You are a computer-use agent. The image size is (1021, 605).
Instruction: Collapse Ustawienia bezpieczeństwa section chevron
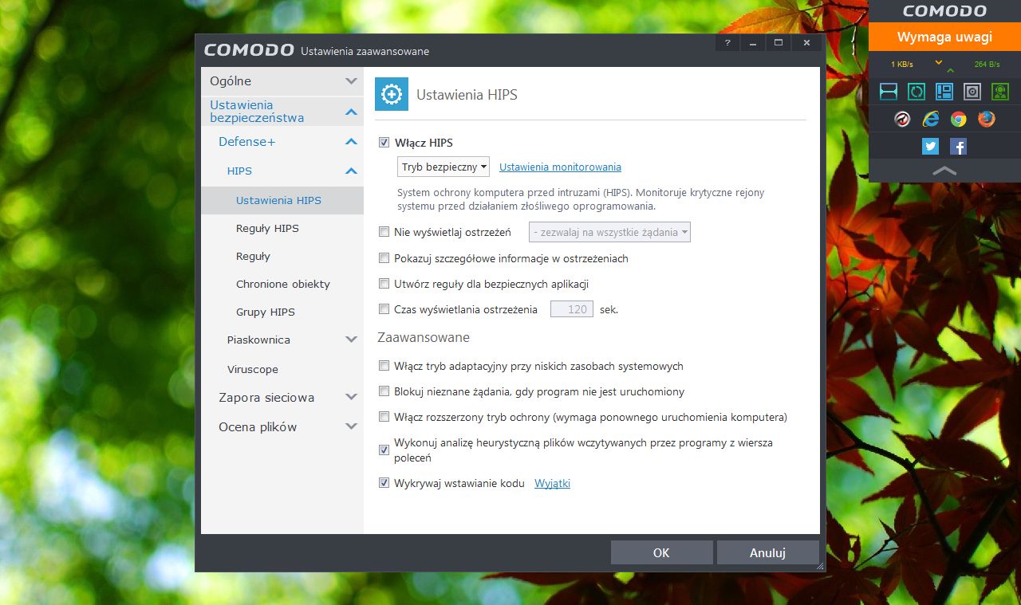coord(351,112)
